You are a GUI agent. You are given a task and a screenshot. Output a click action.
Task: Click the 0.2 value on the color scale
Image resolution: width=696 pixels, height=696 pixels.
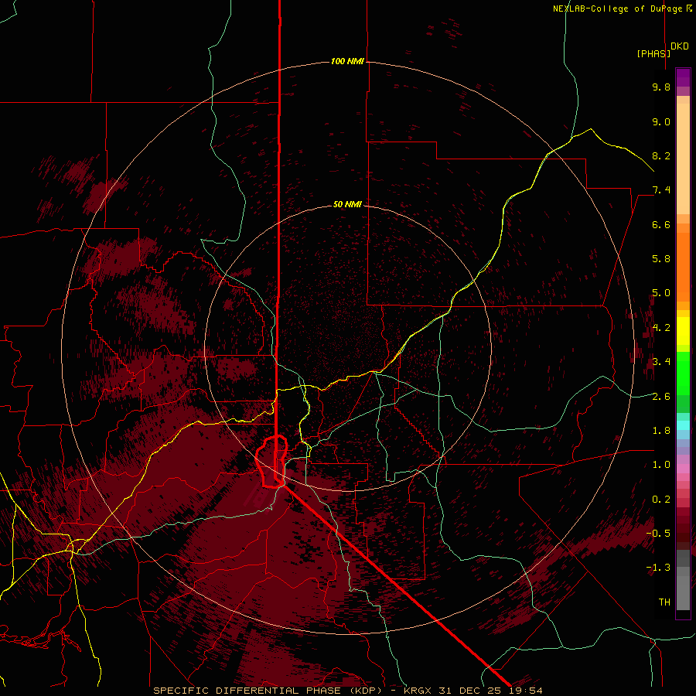[x=661, y=500]
